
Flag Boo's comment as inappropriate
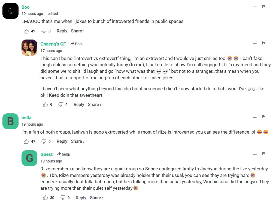[263, 6]
